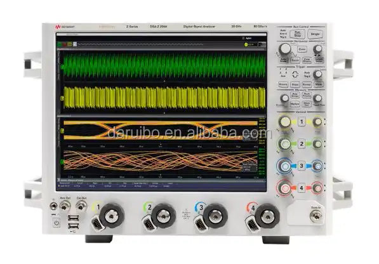Click the yellow waveform trace on screen
This screenshot has width=379, height=264.
point(164,98)
